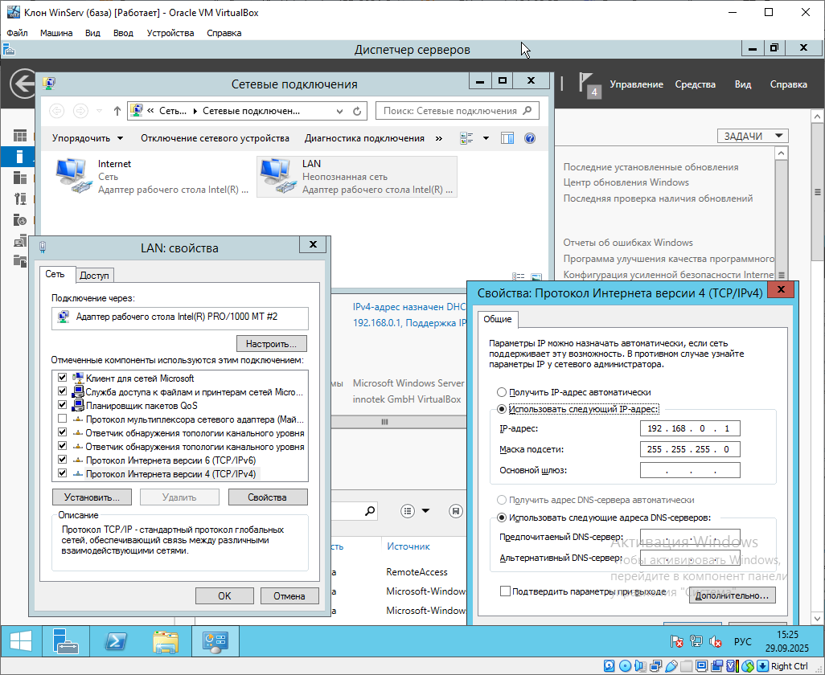Check Network Adapter Multiplexor Protocol

click(x=62, y=419)
